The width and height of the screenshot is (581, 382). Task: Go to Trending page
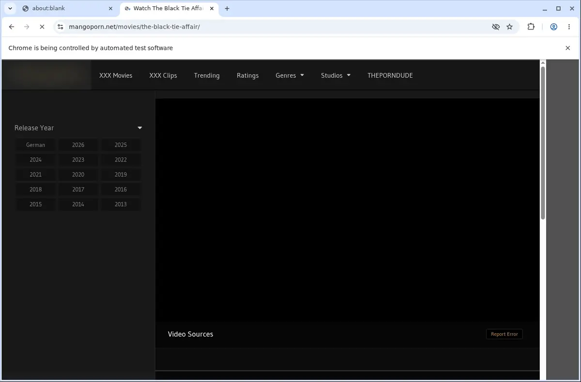(207, 75)
